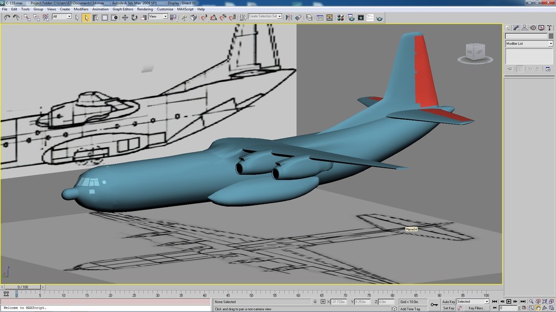Select the Pan View hand tool
Image resolution: width=556 pixels, height=312 pixels.
click(x=538, y=308)
